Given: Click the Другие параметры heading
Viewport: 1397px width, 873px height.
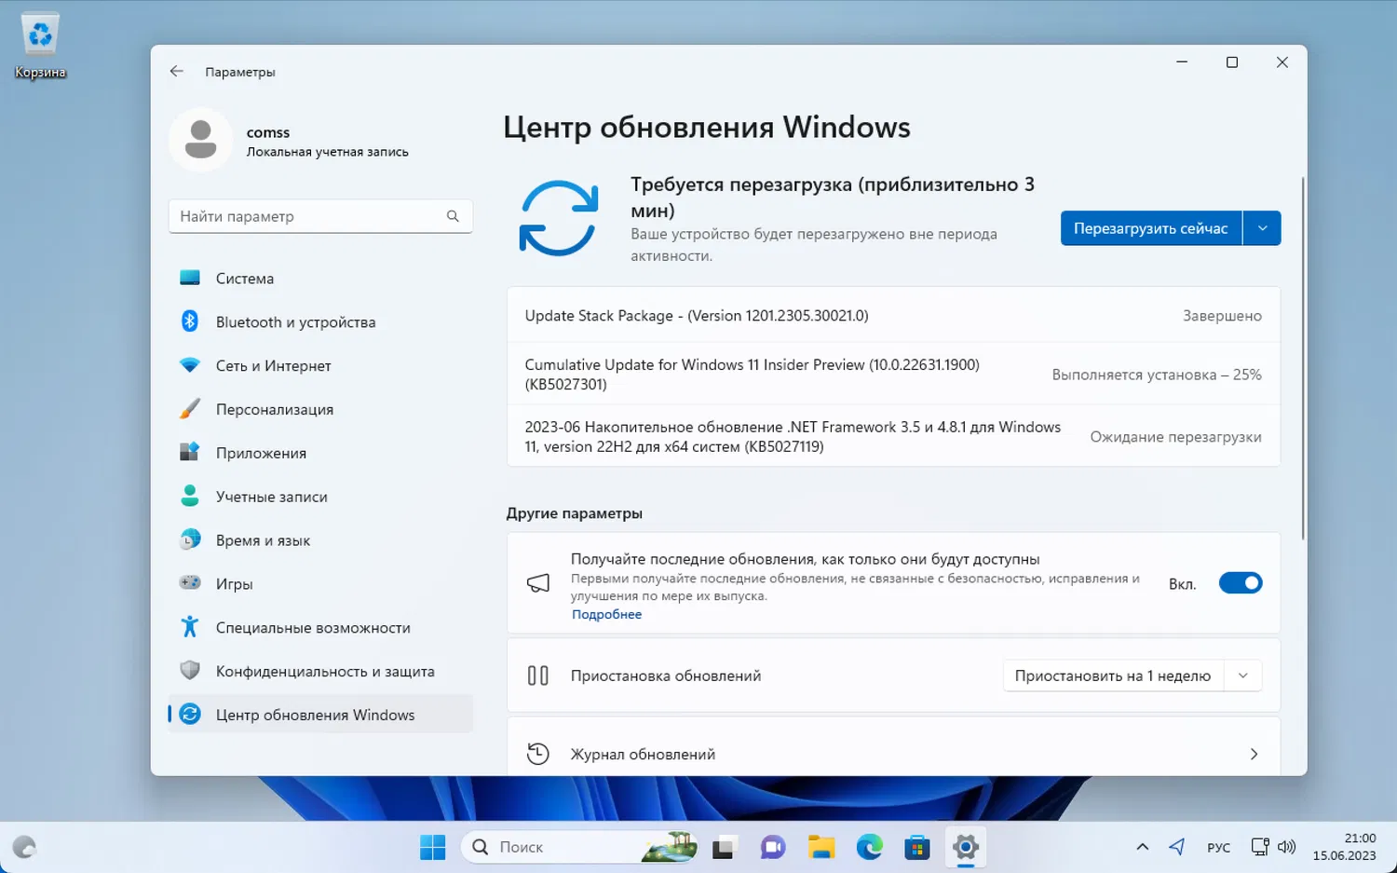Looking at the screenshot, I should click(575, 513).
